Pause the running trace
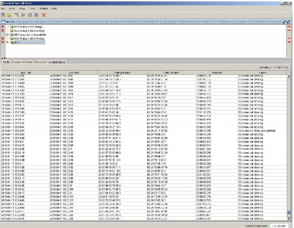Image resolution: width=294 pixels, height=228 pixels. [30, 15]
